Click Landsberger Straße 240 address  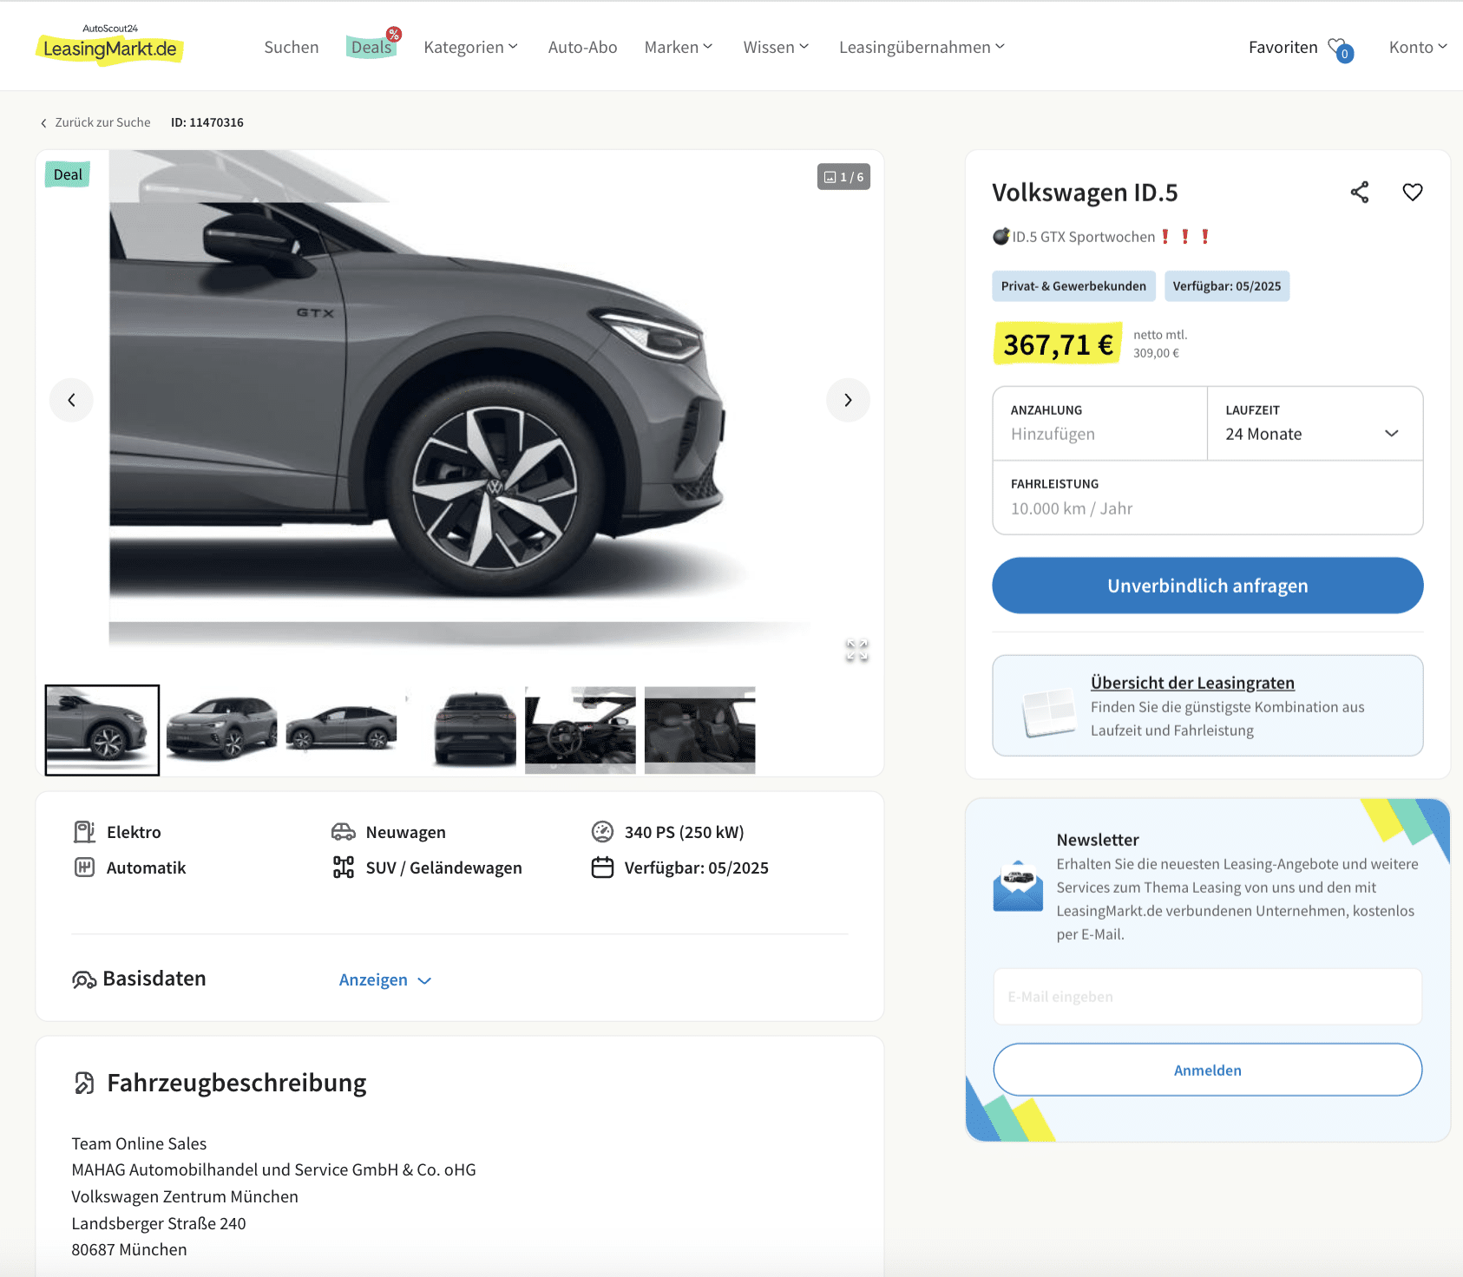click(159, 1223)
